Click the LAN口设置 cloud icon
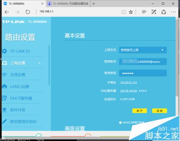Image resolution: width=180 pixels, height=141 pixels. pyautogui.click(x=4, y=86)
